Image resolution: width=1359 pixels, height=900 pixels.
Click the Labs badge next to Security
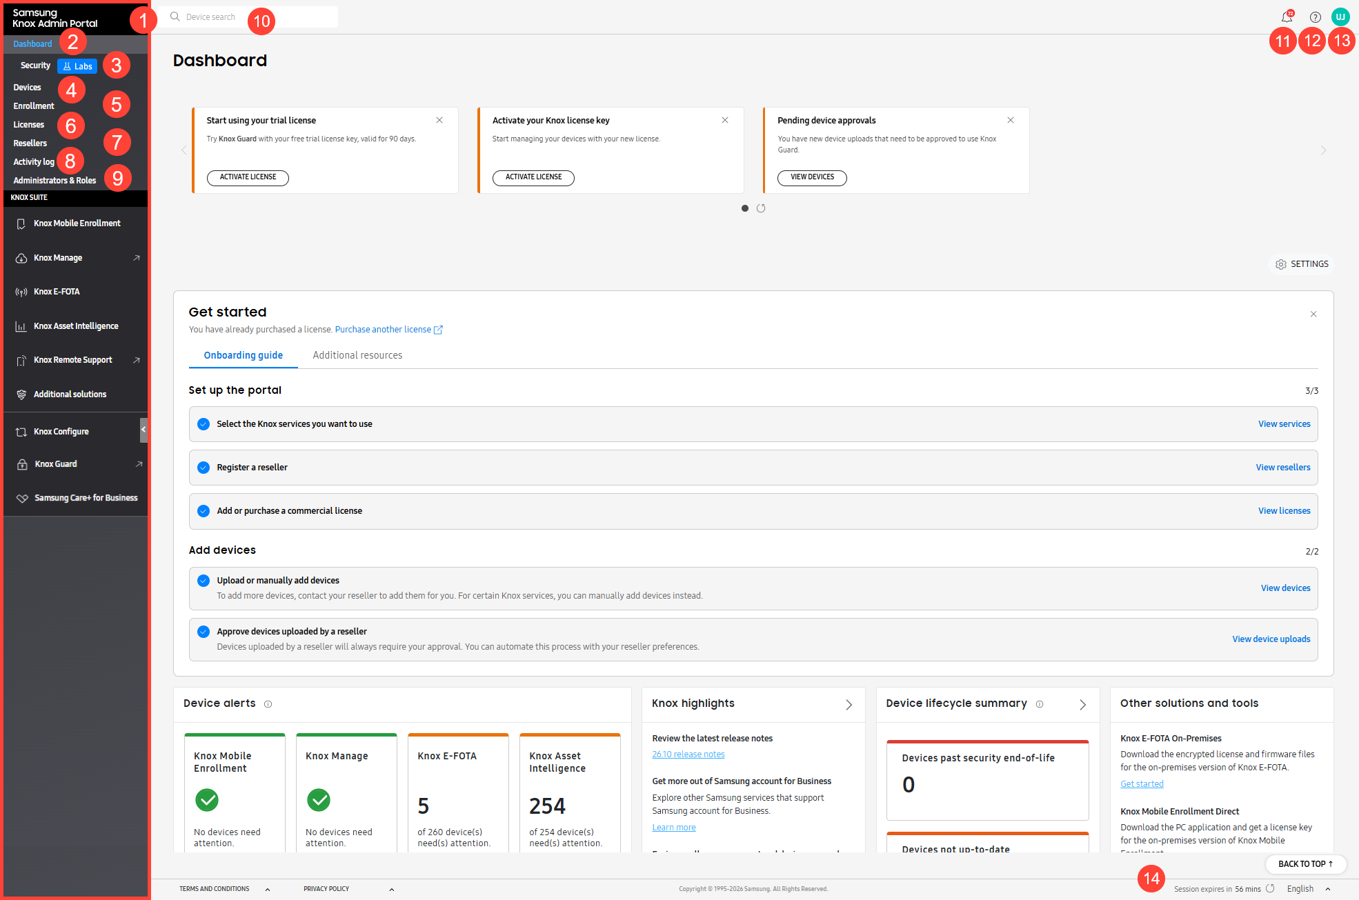[x=77, y=66]
